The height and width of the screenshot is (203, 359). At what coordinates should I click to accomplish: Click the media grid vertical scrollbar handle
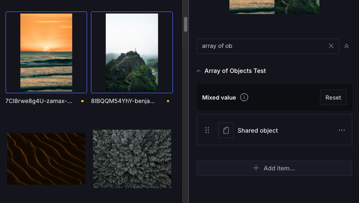[186, 24]
